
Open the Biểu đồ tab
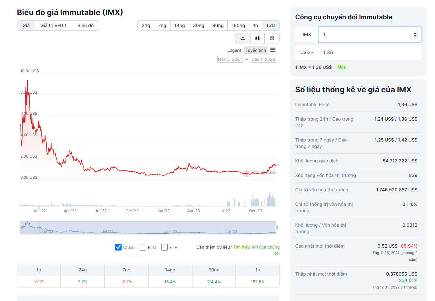[x=85, y=25]
